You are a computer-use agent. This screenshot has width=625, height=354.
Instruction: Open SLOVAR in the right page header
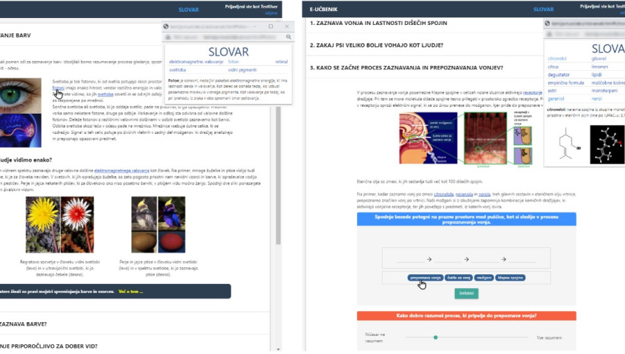tap(543, 10)
